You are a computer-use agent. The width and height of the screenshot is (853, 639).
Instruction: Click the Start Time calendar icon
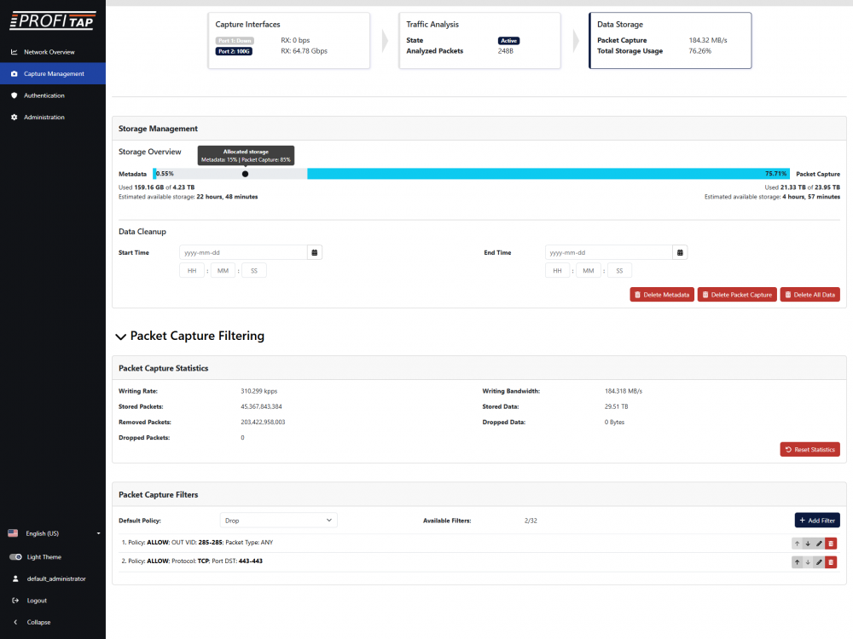(315, 252)
